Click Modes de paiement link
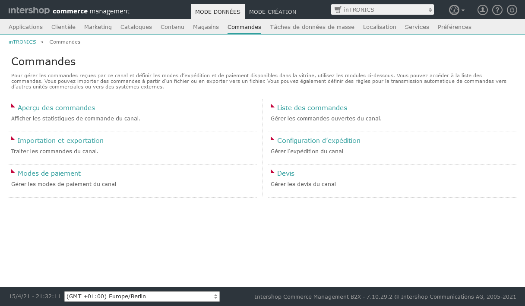 pyautogui.click(x=49, y=174)
